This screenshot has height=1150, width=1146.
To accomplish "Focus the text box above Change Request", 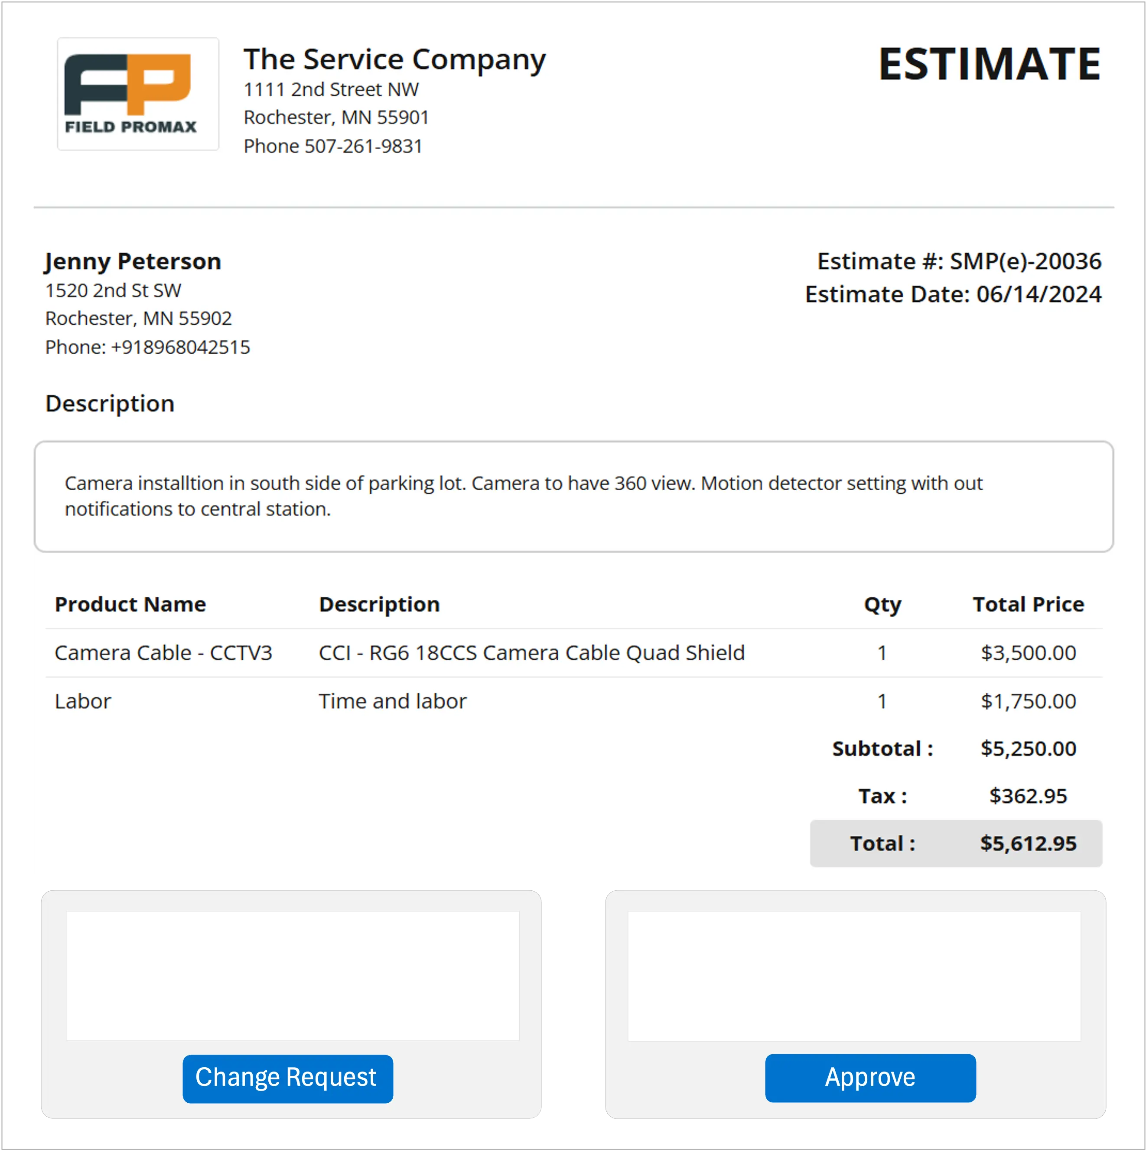I will click(292, 976).
